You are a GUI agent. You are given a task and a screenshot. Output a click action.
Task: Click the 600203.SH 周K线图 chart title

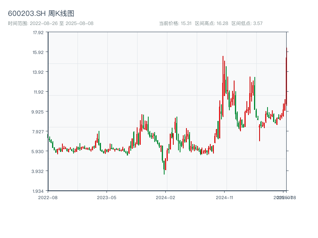[x=41, y=14]
